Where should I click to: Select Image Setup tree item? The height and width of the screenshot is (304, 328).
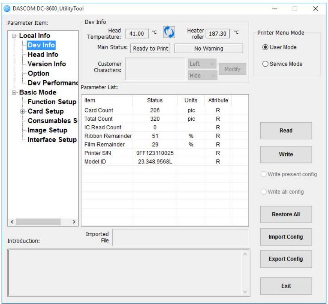point(47,130)
